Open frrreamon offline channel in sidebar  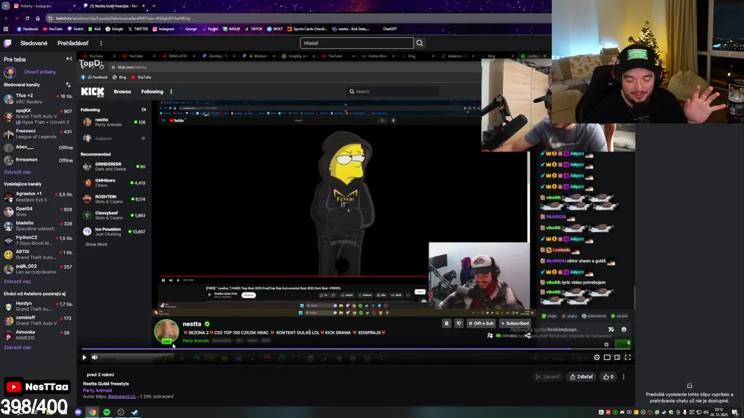click(x=38, y=160)
